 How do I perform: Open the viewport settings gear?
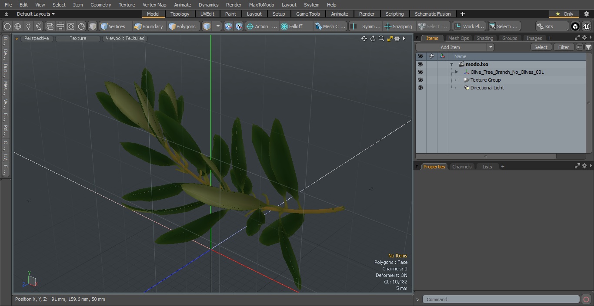397,39
